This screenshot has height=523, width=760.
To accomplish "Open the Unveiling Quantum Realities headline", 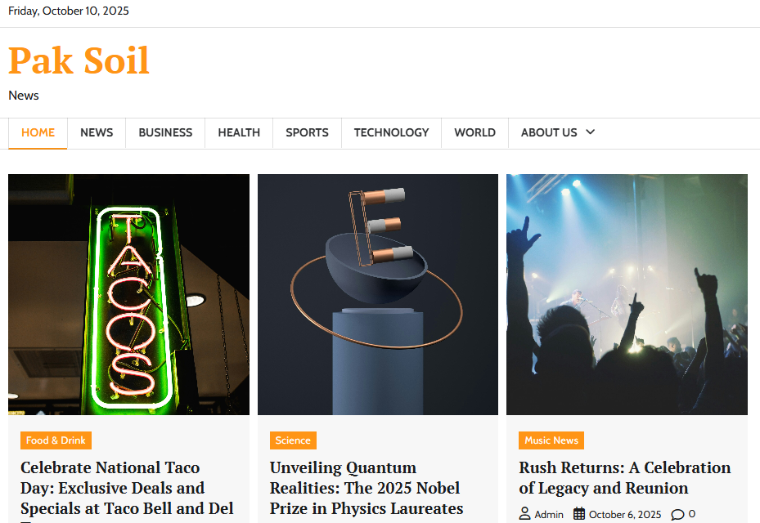I will [x=367, y=488].
